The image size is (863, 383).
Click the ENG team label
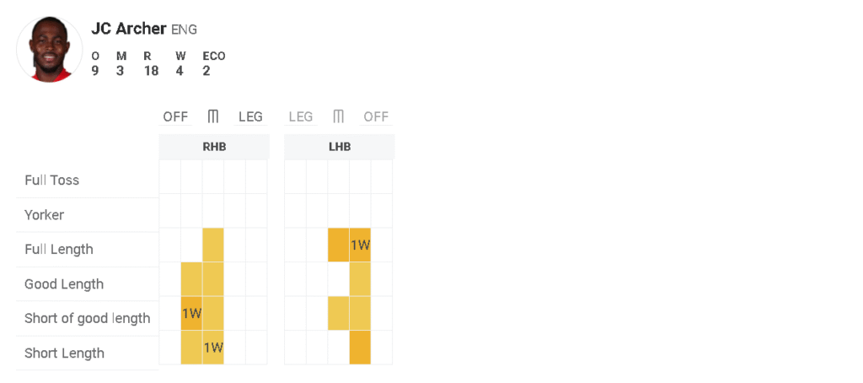tap(184, 30)
